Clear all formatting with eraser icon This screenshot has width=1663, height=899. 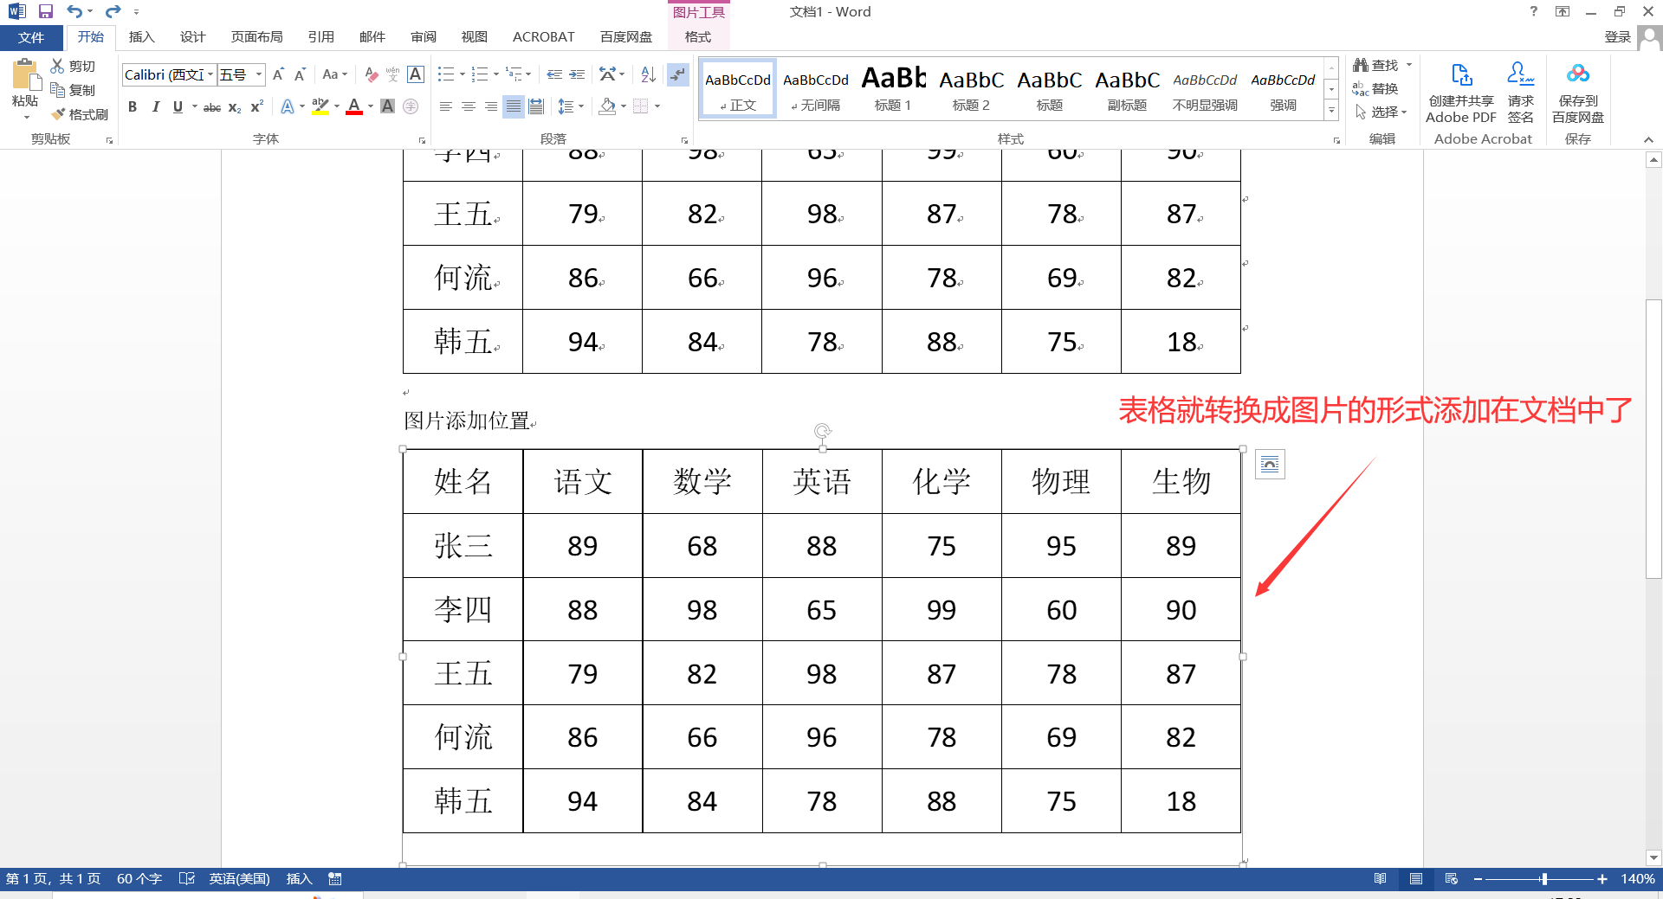tap(371, 74)
